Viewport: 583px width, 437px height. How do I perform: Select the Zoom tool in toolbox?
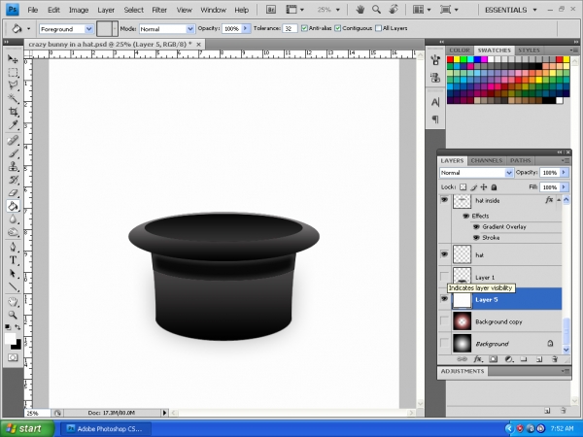13,315
